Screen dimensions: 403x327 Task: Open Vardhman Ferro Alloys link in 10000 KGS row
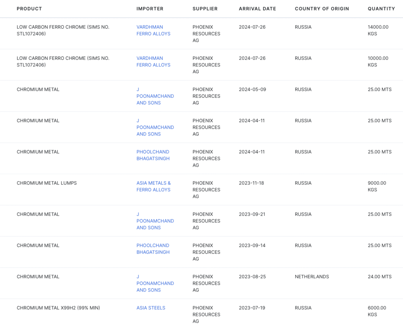point(153,61)
